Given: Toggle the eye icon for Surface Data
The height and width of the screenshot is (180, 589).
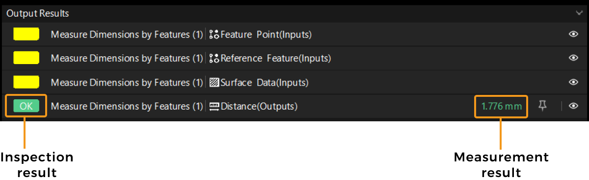Looking at the screenshot, I should 573,82.
